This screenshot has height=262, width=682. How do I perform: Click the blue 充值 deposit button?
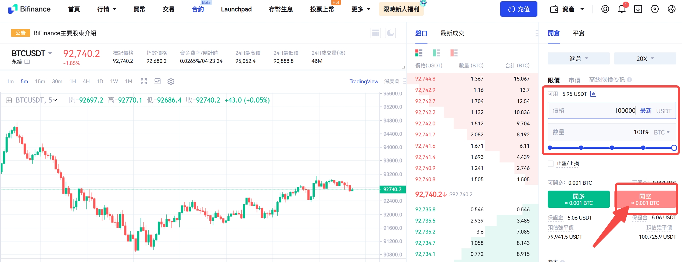(x=518, y=9)
